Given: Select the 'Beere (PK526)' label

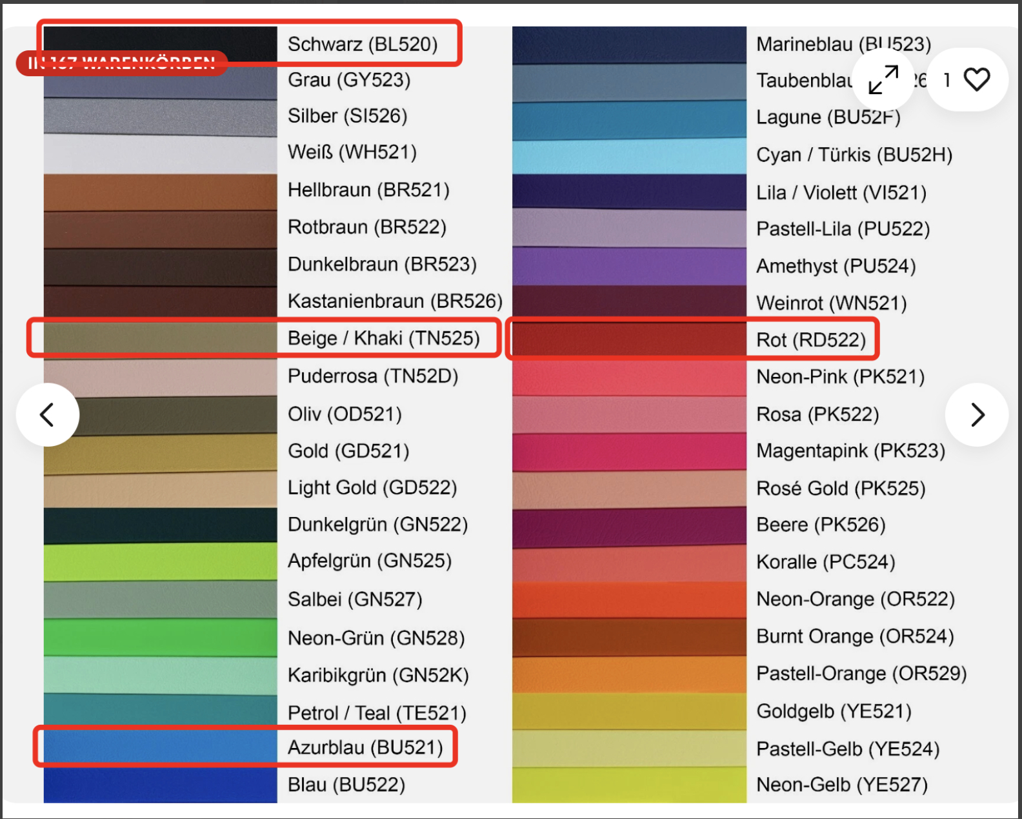Looking at the screenshot, I should [x=821, y=525].
